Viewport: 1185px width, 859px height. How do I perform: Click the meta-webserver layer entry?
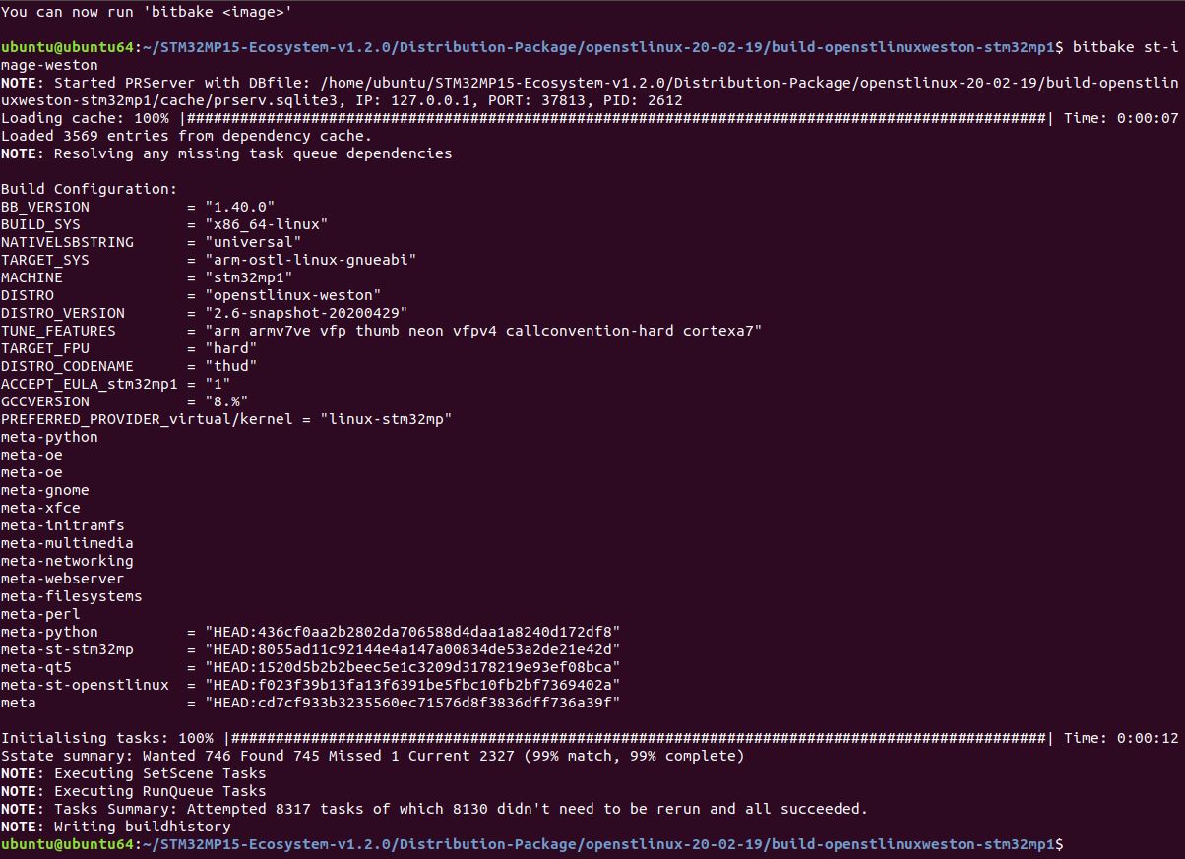pos(62,579)
